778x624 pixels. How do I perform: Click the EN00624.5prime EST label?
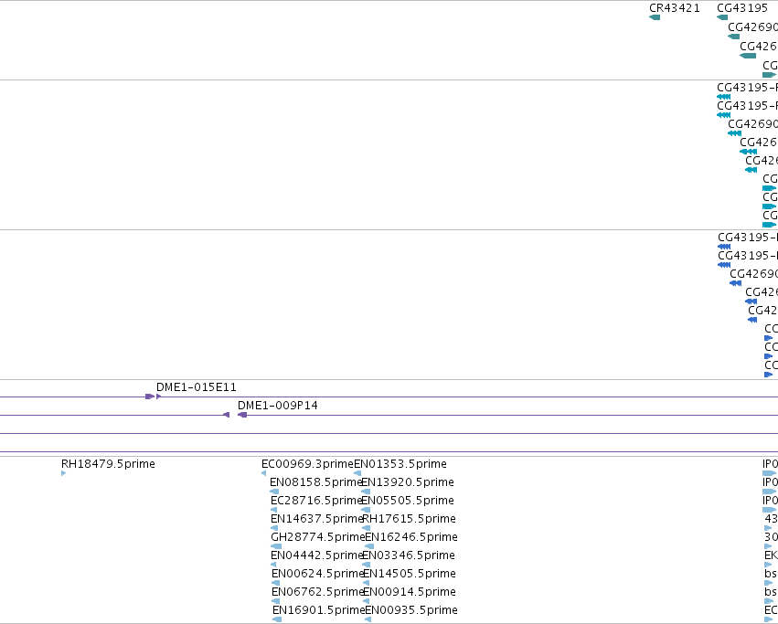(x=318, y=574)
